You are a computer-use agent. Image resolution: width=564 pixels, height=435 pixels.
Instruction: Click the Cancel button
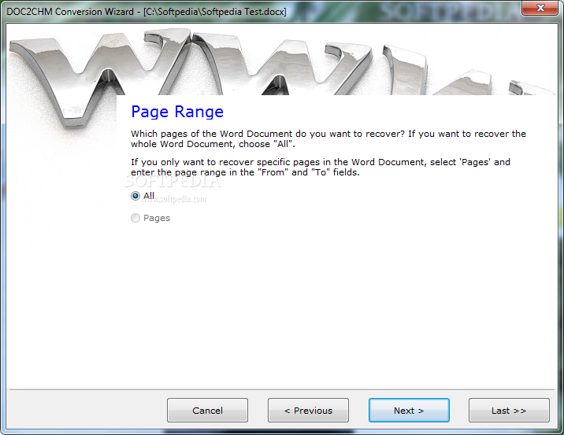tap(207, 410)
